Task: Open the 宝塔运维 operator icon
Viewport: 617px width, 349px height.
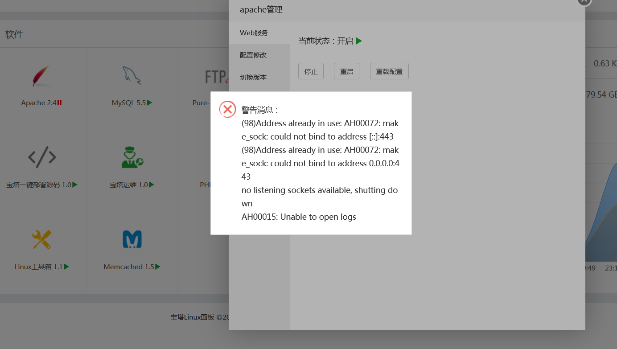Action: click(132, 157)
